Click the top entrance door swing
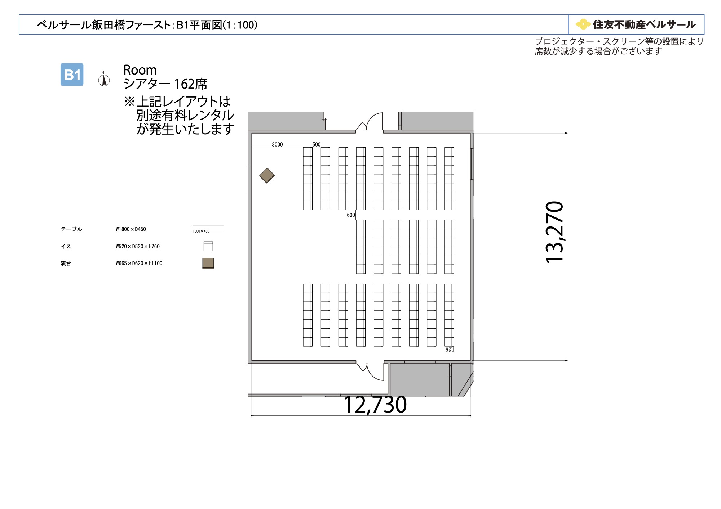721x509 pixels. click(370, 122)
